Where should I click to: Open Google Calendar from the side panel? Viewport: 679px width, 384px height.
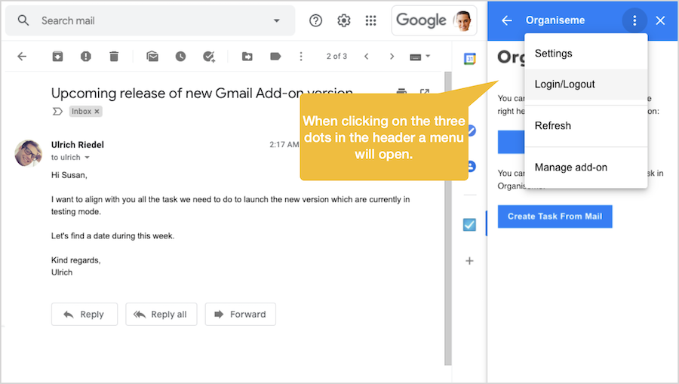(x=469, y=59)
